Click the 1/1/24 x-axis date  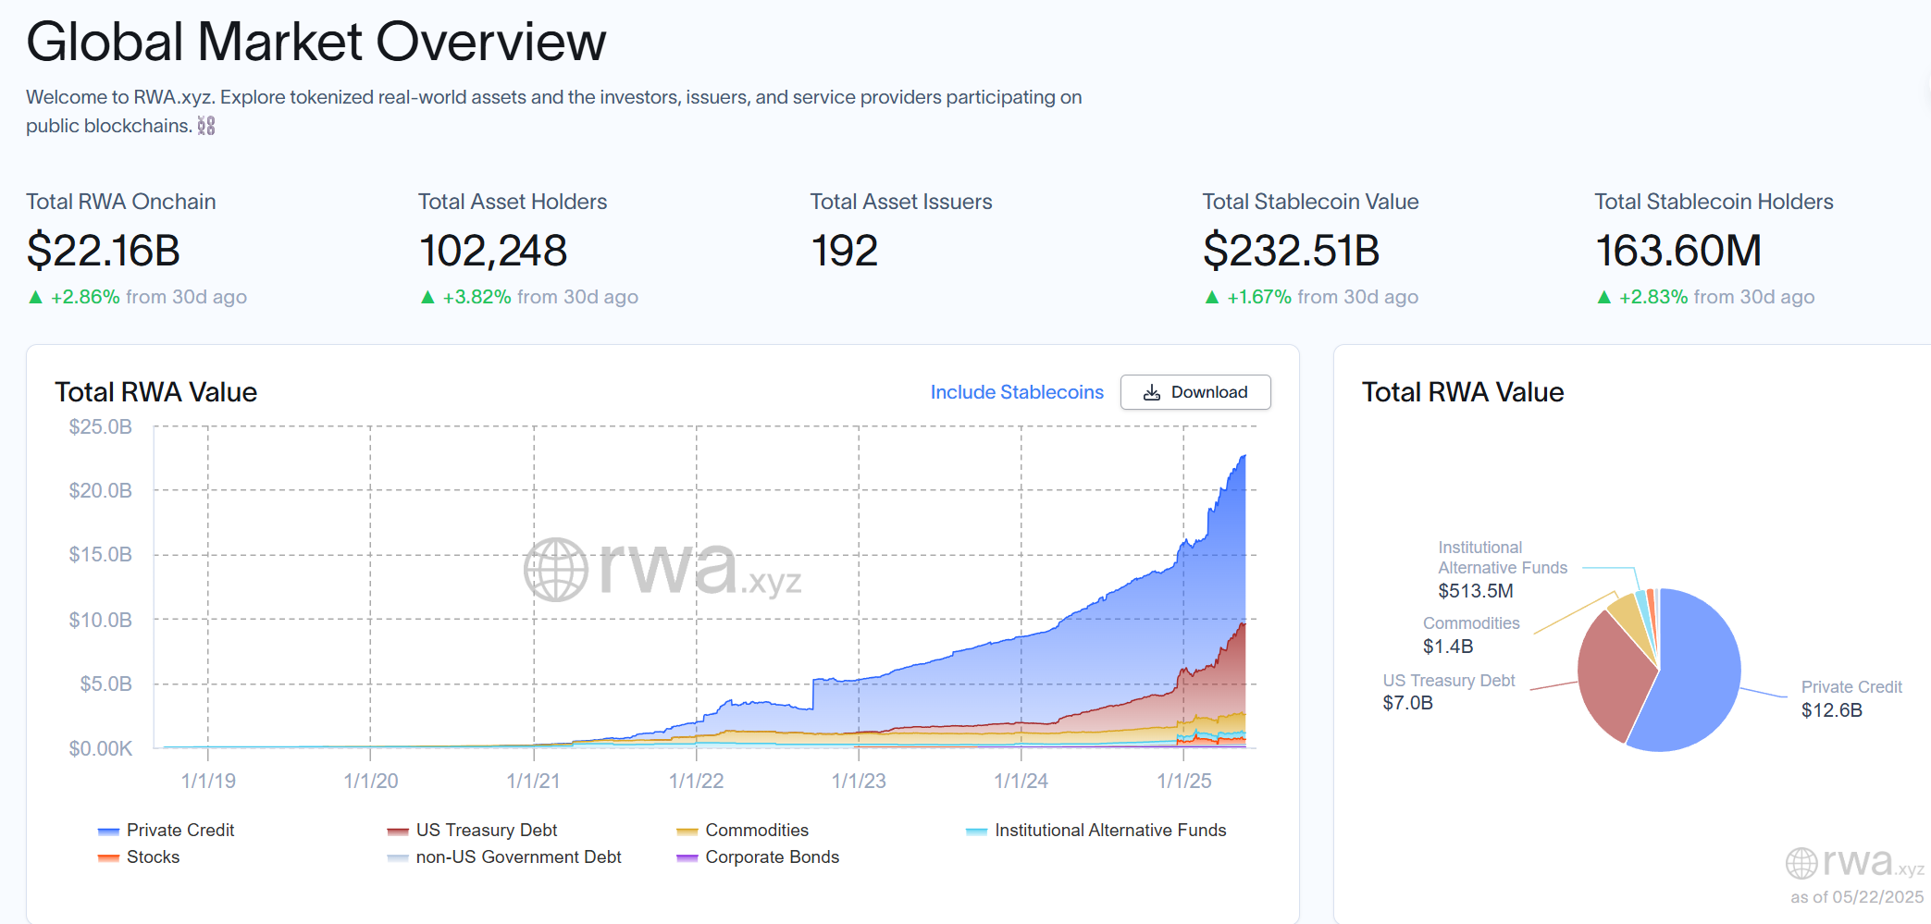1021,781
